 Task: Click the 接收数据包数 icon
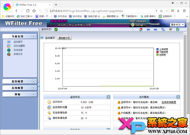49,118
